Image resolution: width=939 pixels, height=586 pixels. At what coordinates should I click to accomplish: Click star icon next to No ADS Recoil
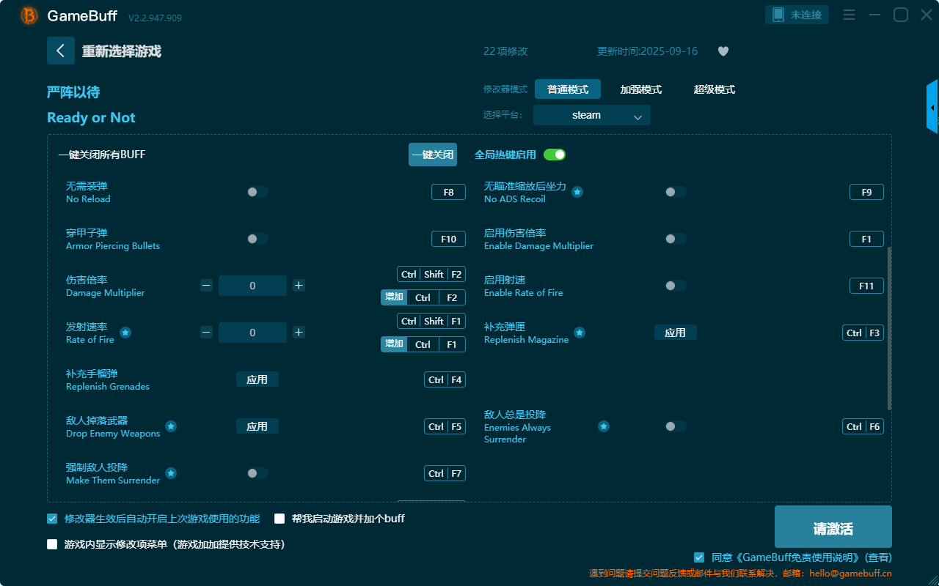577,192
